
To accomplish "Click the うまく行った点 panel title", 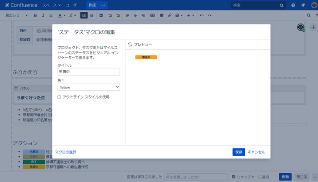I will (x=30, y=98).
